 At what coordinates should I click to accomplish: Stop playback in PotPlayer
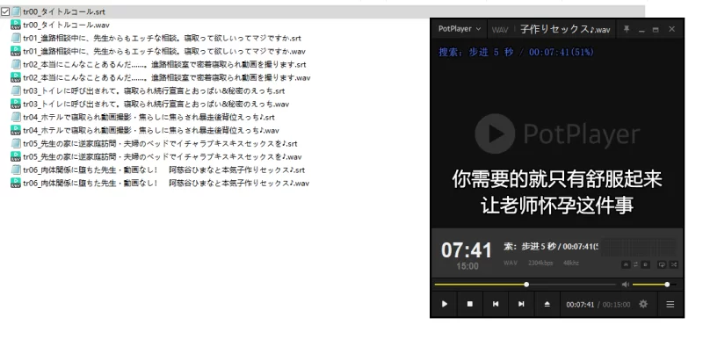pyautogui.click(x=470, y=304)
